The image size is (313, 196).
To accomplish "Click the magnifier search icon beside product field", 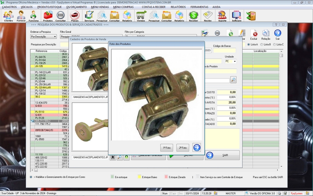I will pyautogui.click(x=233, y=80).
